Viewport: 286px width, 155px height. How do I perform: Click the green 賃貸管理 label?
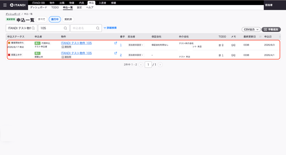coord(11,19)
